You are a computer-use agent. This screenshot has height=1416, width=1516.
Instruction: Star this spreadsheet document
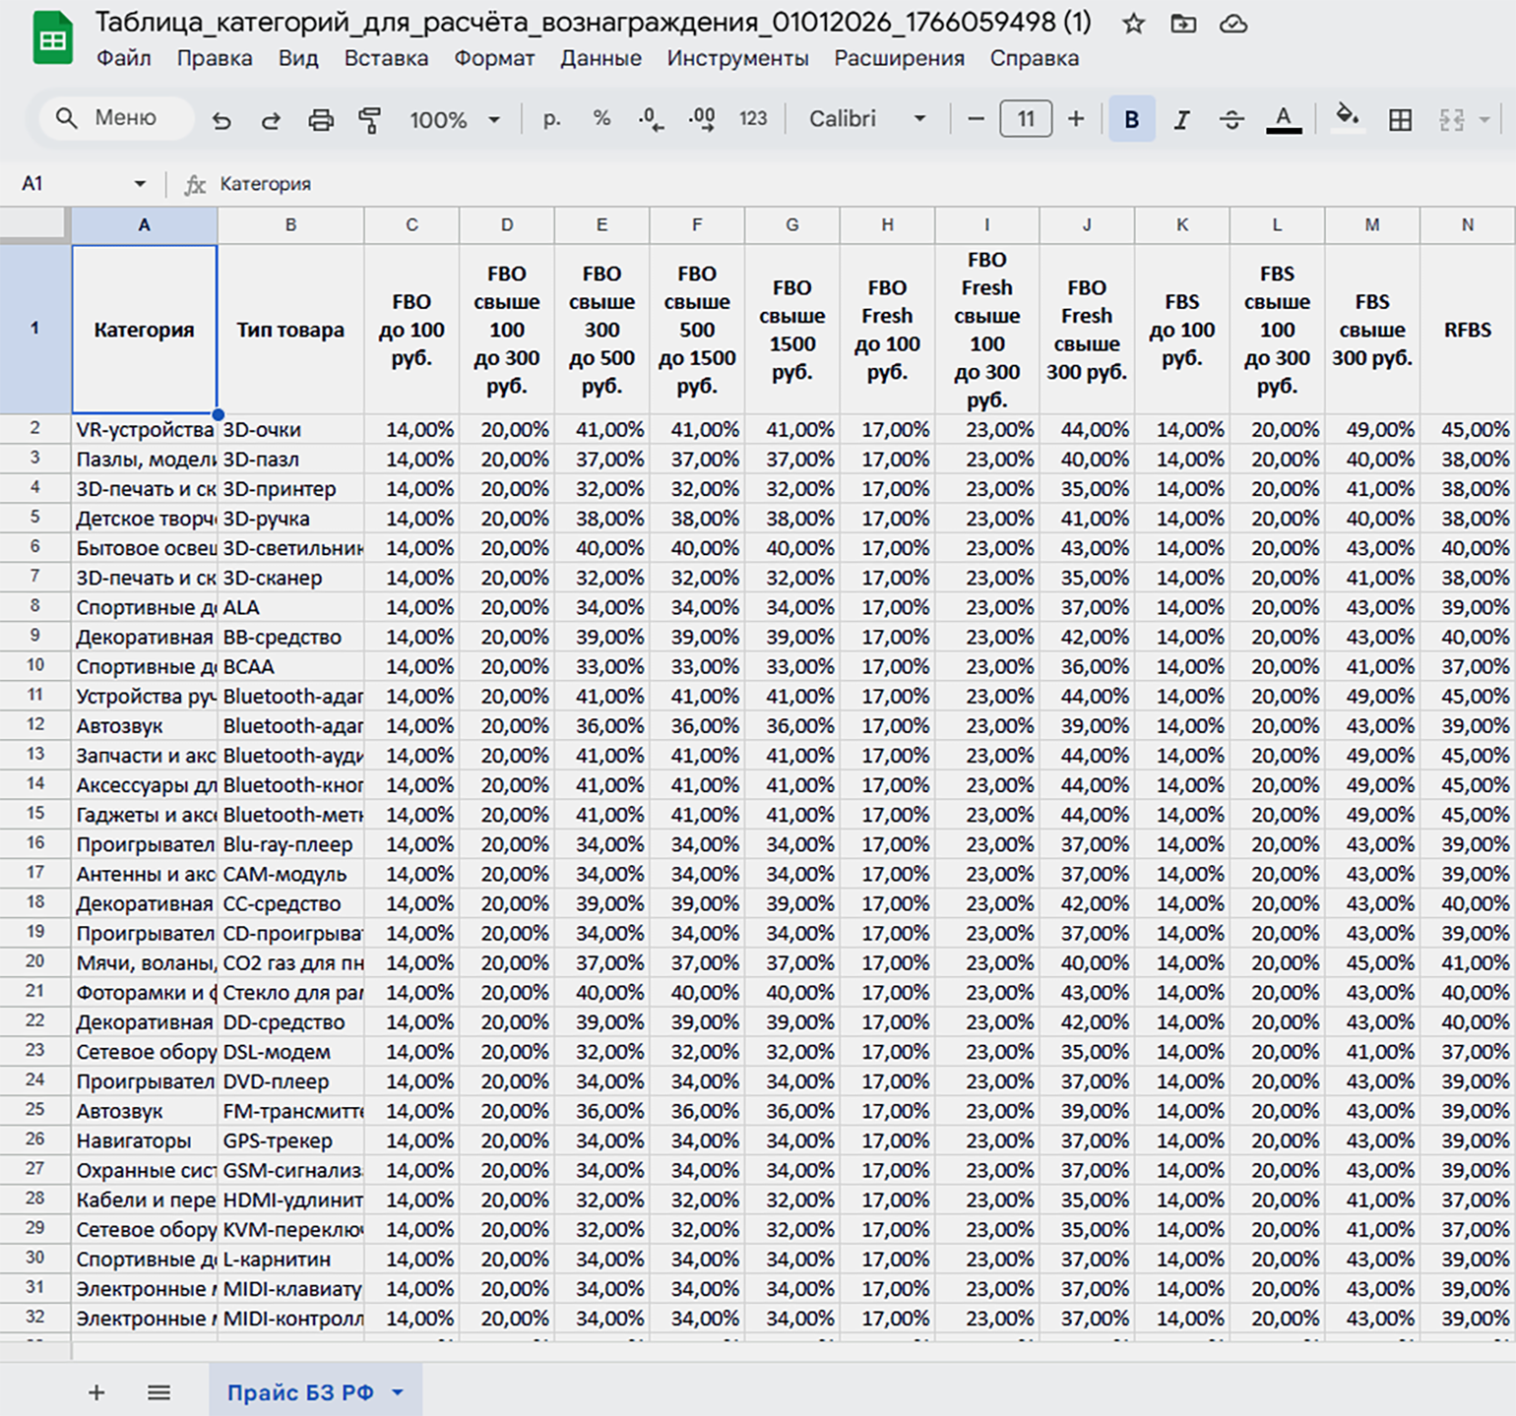tap(1134, 24)
